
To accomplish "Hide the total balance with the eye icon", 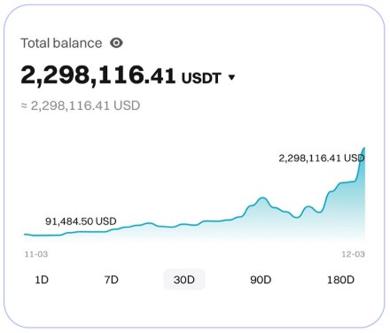I will pos(116,43).
